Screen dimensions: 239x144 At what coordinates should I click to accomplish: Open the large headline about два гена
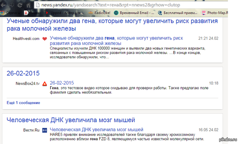(x=112, y=25)
